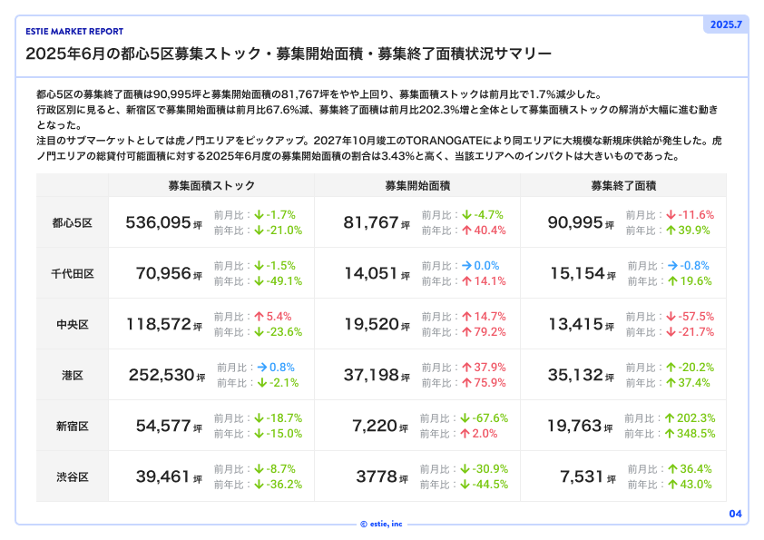This screenshot has width=764, height=540.
Task: Click the green down arrow beside -1.7%
Action: click(x=260, y=215)
